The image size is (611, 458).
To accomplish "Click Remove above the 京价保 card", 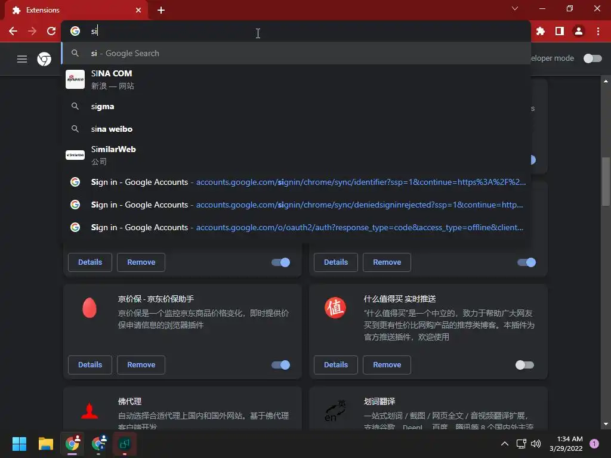I will tap(141, 262).
